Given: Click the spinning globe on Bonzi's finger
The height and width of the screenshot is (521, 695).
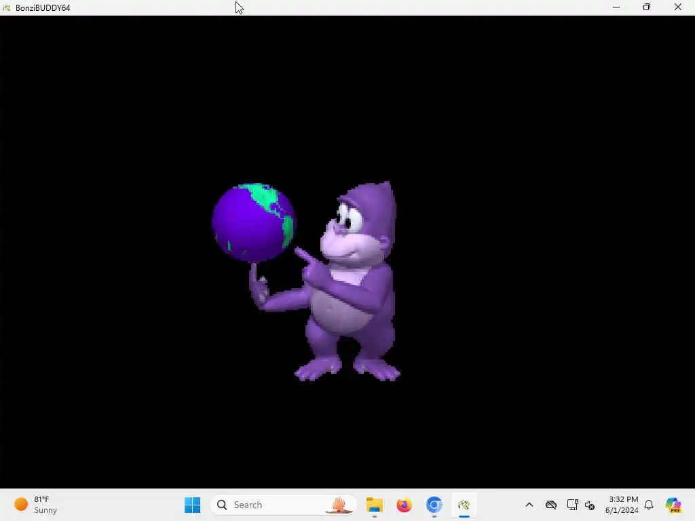Looking at the screenshot, I should [x=253, y=223].
